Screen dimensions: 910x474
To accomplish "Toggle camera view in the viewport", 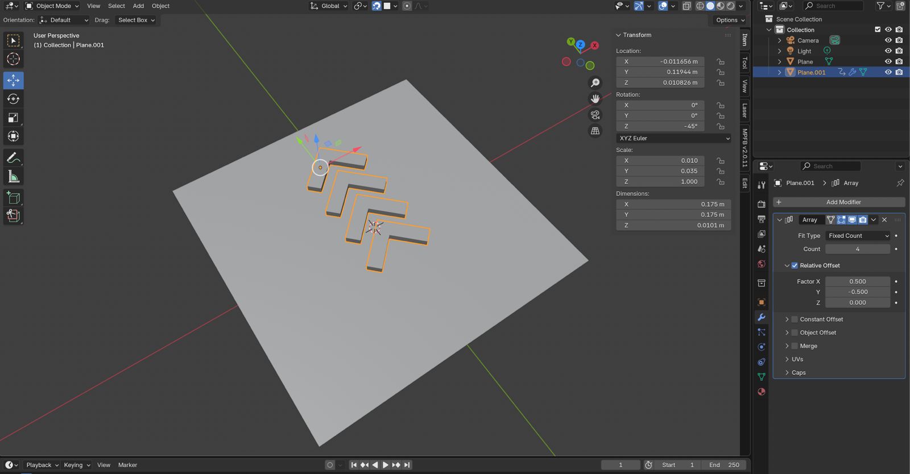I will pos(595,115).
